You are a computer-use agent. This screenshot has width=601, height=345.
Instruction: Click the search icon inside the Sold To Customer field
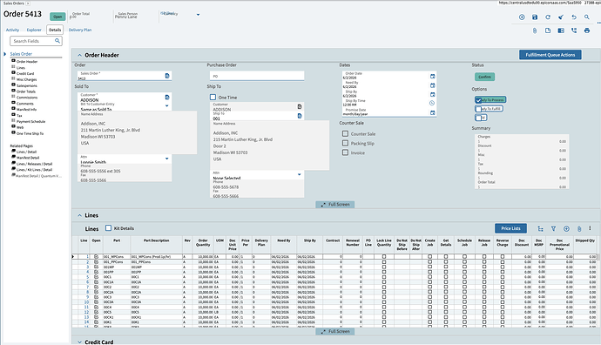(x=167, y=98)
